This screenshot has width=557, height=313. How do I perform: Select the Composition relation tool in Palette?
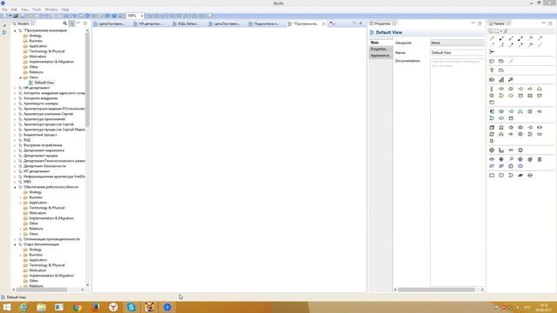tap(501, 38)
